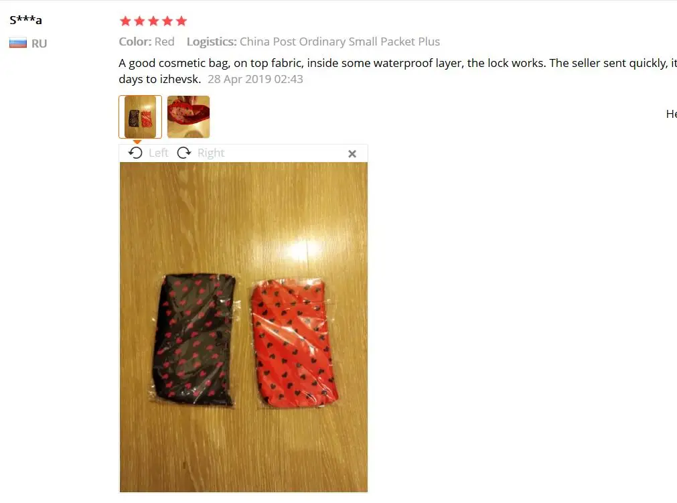The image size is (677, 503).
Task: Click the Left rotate label
Action: [159, 153]
